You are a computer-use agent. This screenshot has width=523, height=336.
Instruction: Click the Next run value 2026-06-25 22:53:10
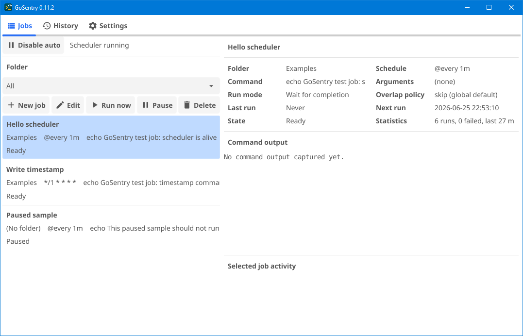467,108
